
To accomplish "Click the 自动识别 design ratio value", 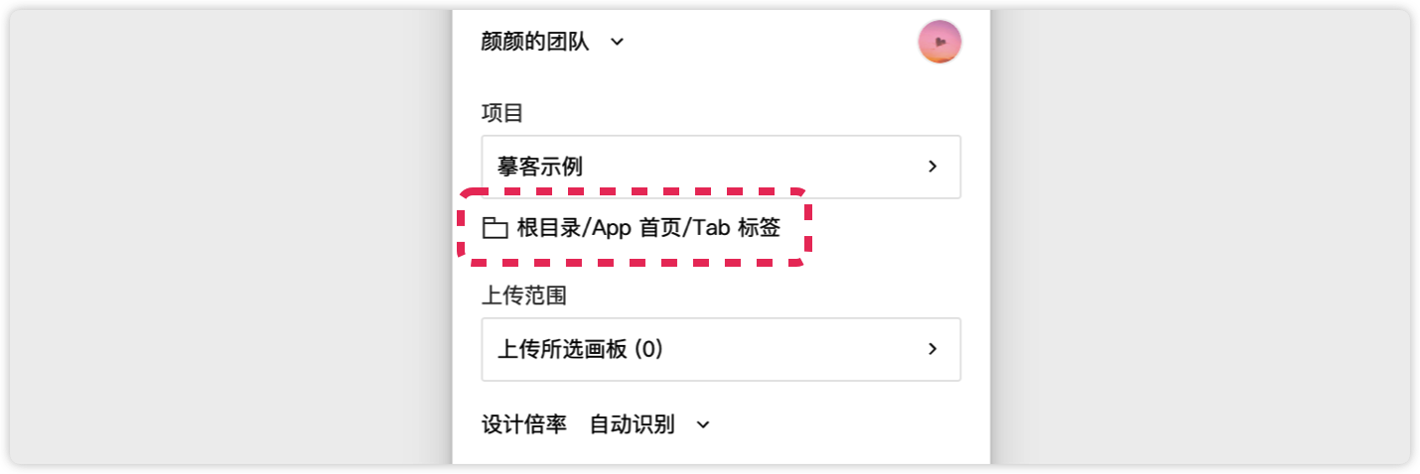I will pyautogui.click(x=632, y=425).
